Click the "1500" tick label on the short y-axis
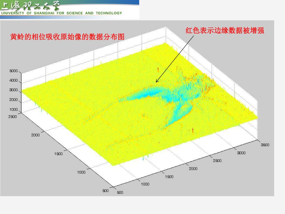Image resolution: width=285 pixels, height=214 pixels. (x=58, y=154)
